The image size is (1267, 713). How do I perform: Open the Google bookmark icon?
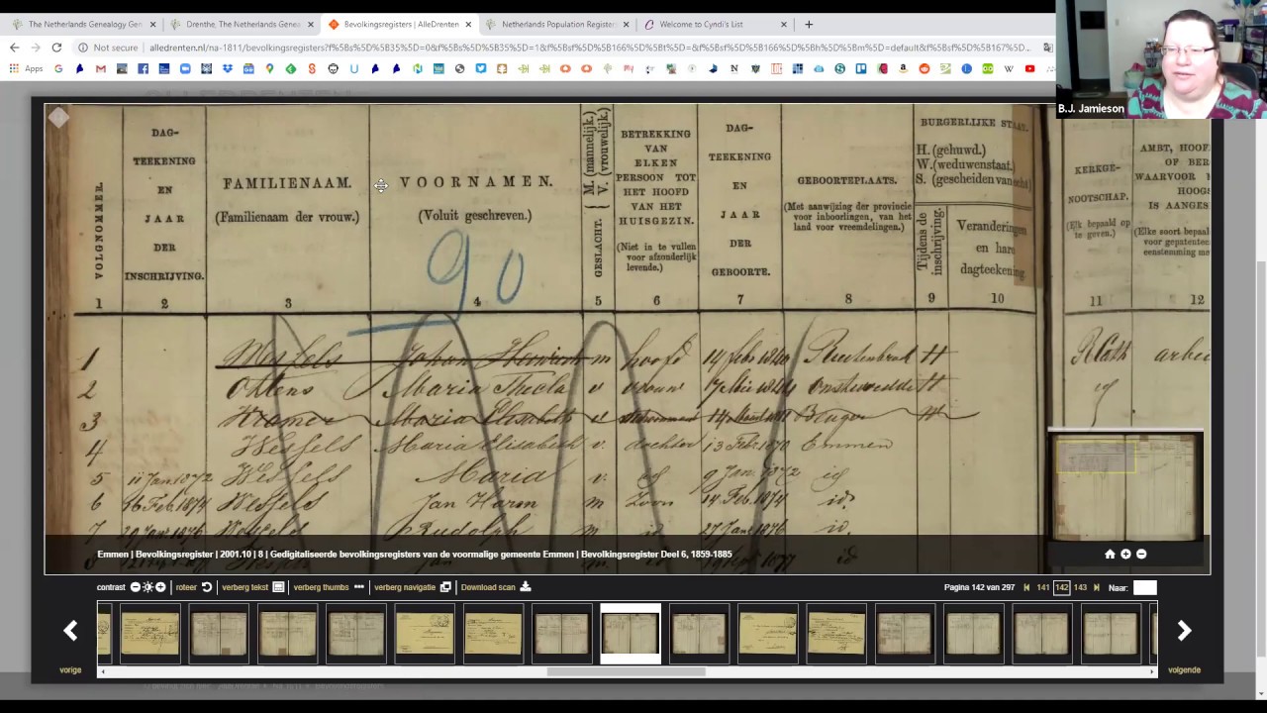pyautogui.click(x=58, y=68)
